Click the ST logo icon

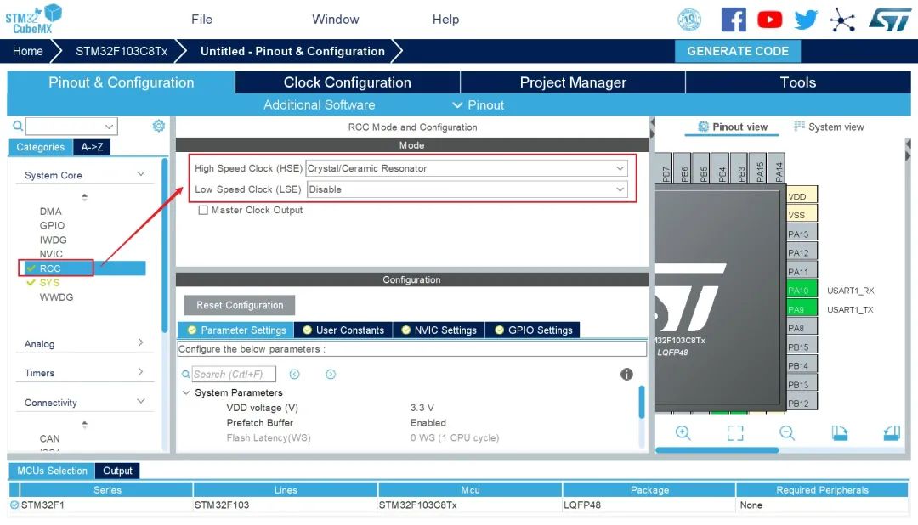tap(889, 20)
